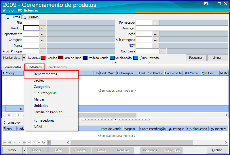
Task: Open lookup button next to NCM field
Action: pos(156,46)
